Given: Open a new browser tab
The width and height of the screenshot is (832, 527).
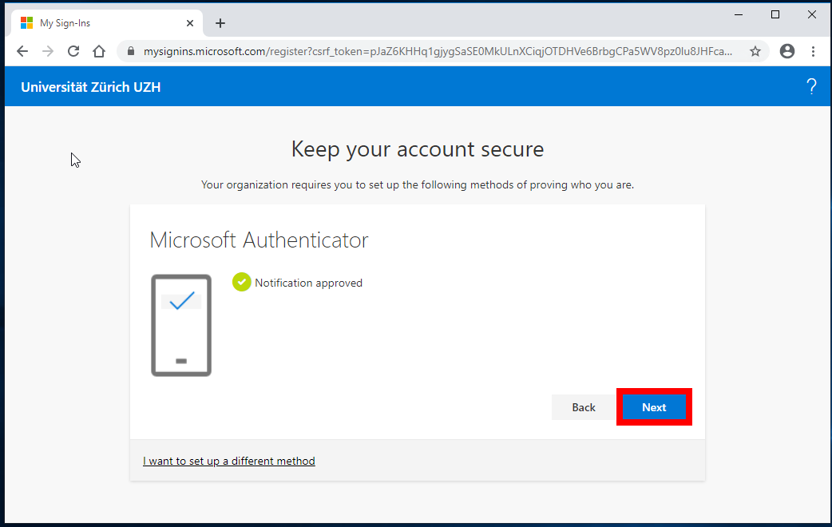Looking at the screenshot, I should tap(220, 23).
